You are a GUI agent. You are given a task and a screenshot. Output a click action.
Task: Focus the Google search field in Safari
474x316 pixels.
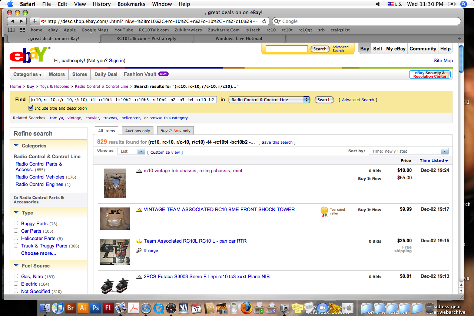pyautogui.click(x=367, y=21)
